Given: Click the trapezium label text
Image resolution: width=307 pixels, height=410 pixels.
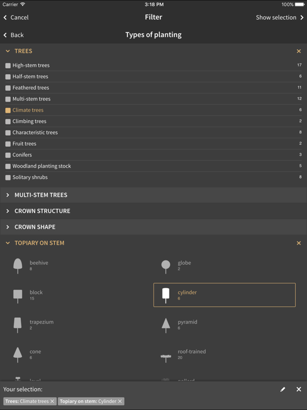Looking at the screenshot, I should (x=42, y=322).
